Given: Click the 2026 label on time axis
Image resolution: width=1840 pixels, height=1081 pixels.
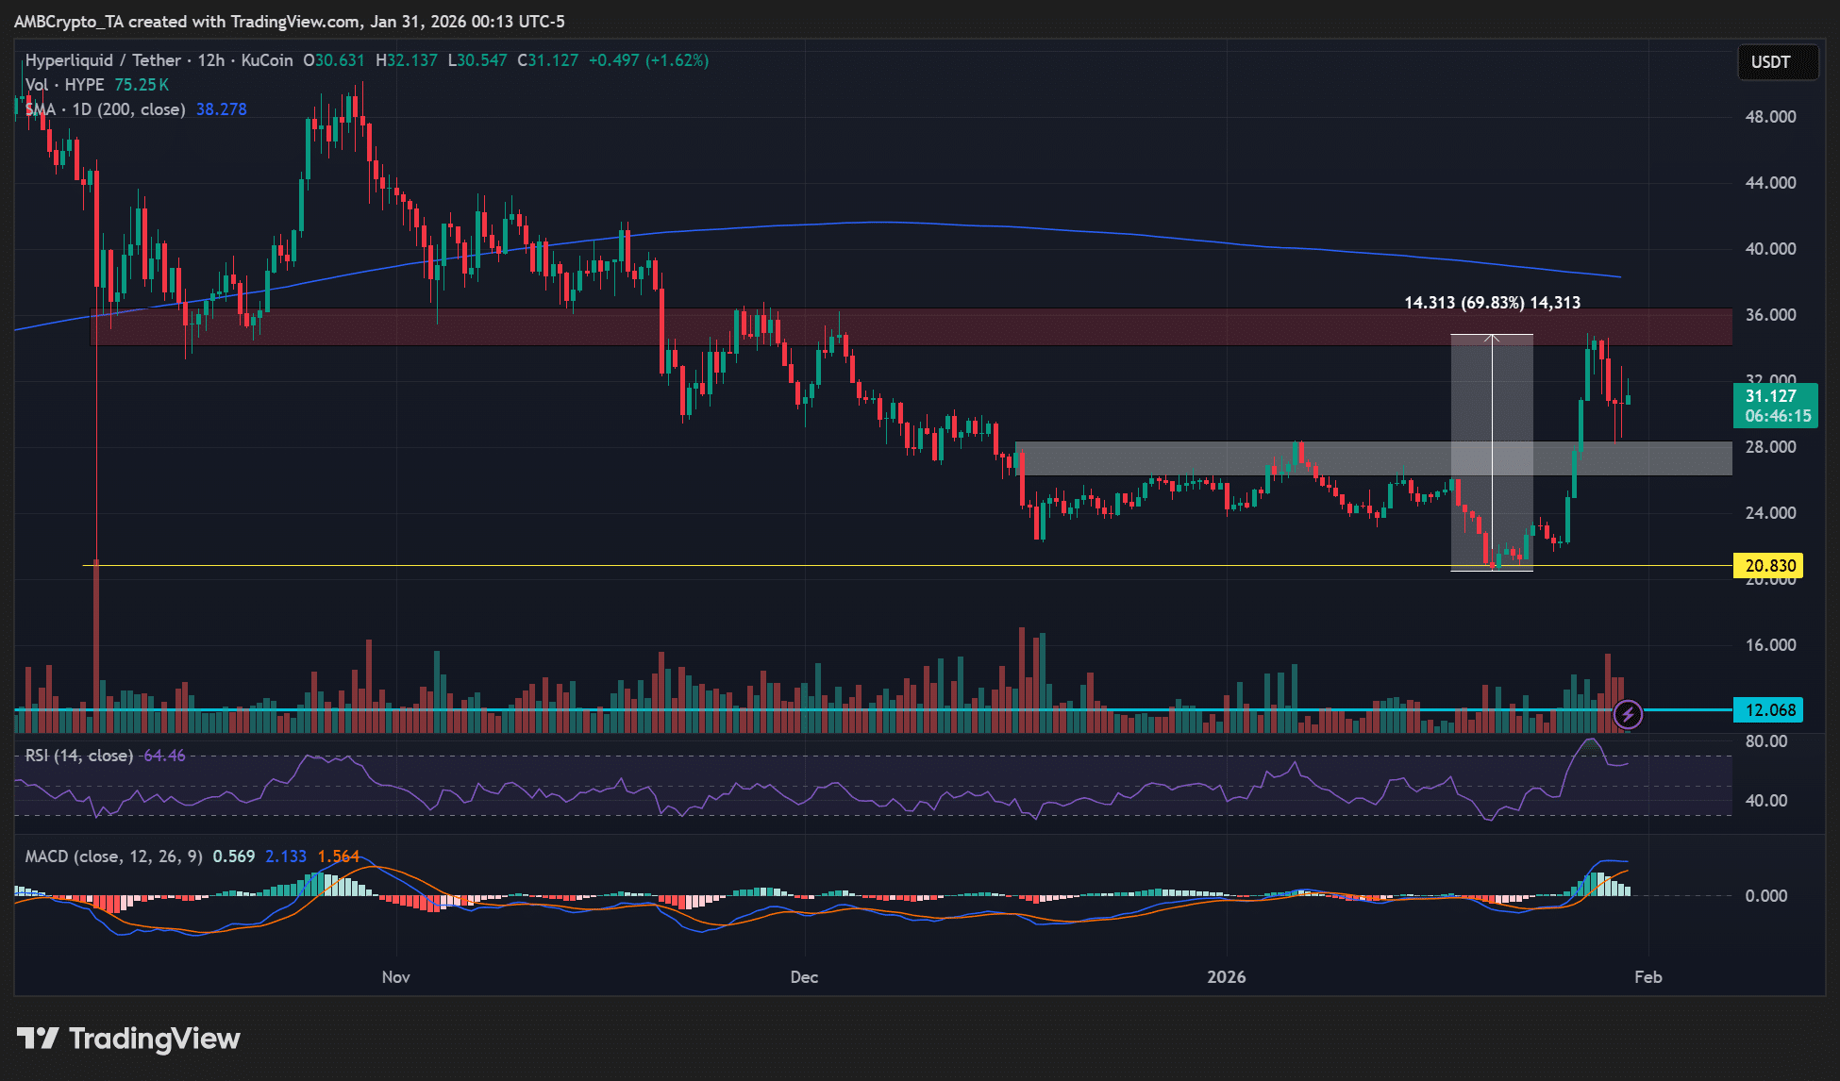Looking at the screenshot, I should tap(1226, 977).
